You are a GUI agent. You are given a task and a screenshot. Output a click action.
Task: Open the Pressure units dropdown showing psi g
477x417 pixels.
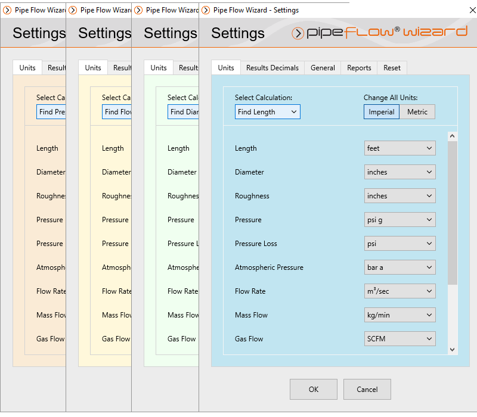tap(399, 220)
